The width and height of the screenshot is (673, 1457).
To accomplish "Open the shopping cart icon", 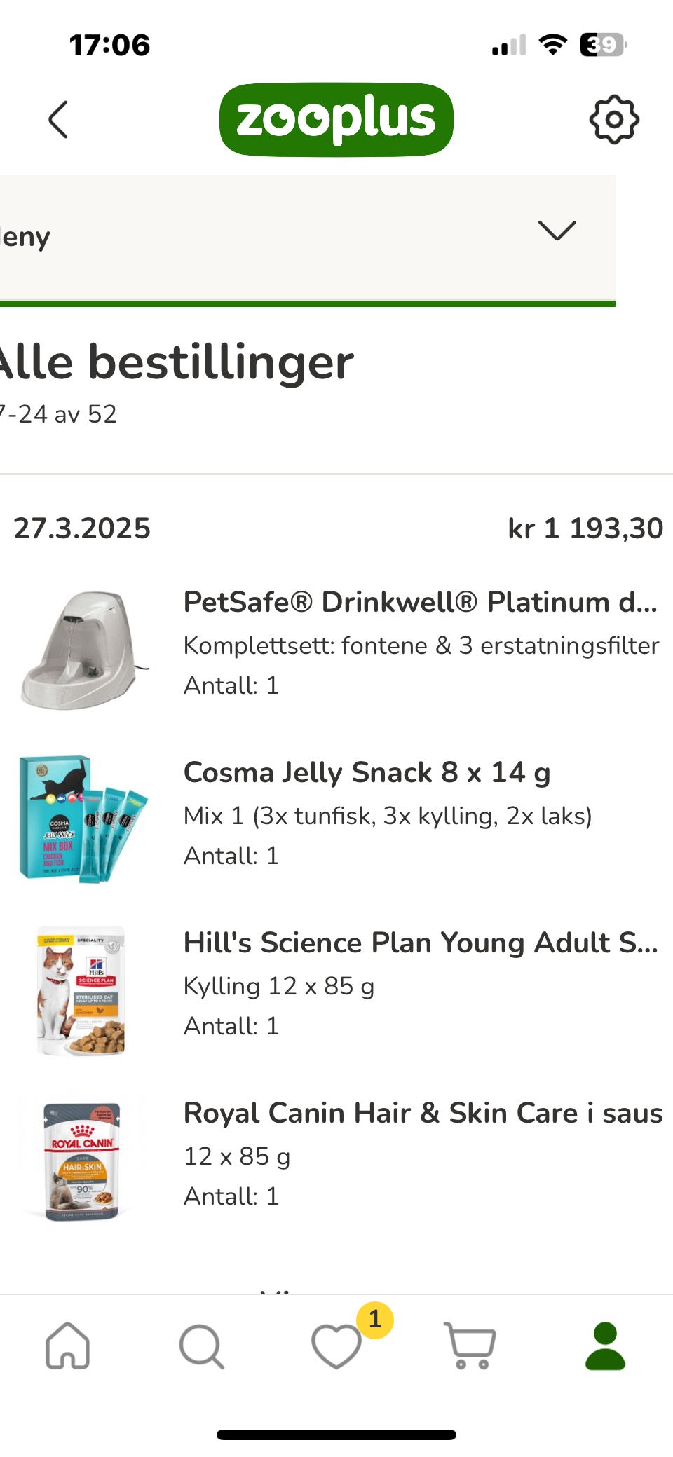I will pyautogui.click(x=470, y=1346).
